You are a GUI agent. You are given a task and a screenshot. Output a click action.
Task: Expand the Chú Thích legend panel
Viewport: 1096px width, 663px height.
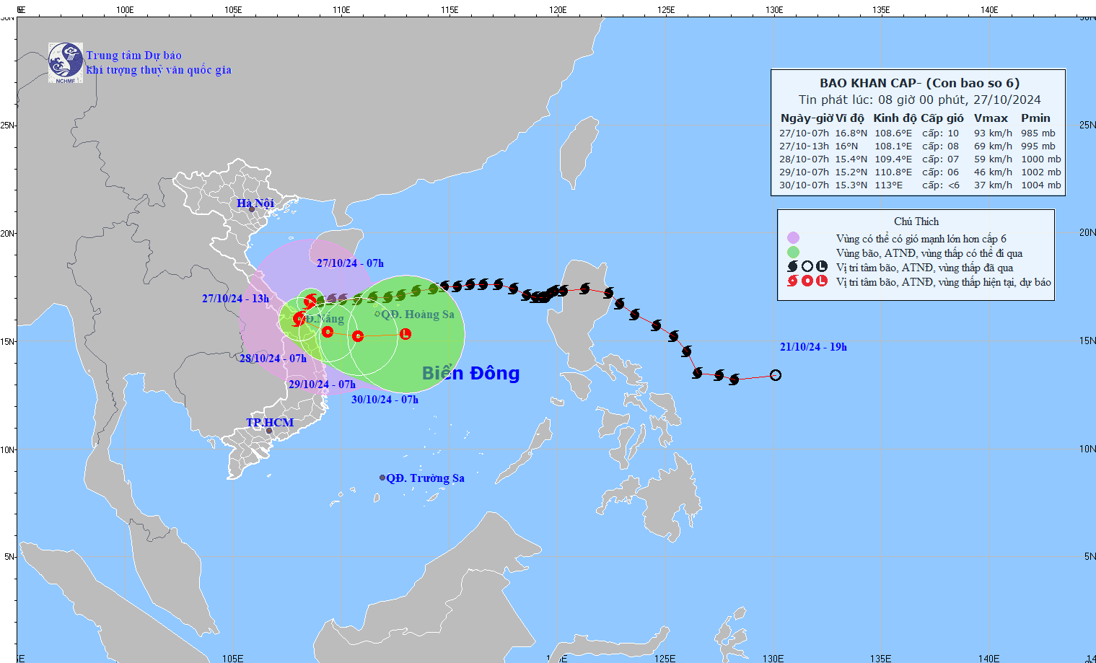point(916,221)
